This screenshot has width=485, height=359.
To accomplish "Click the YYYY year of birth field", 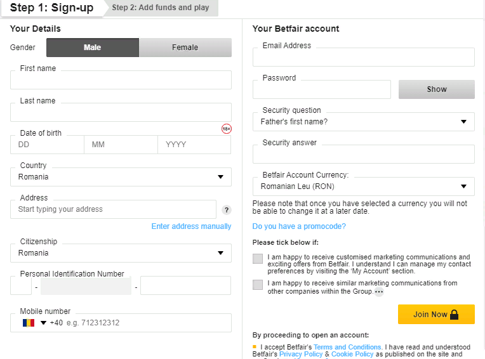I will tap(194, 145).
